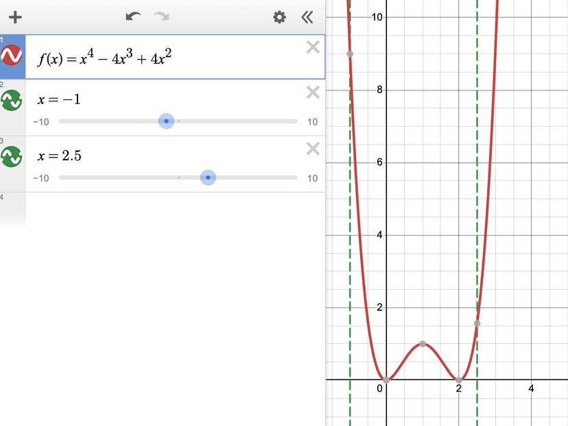Click the x = 2.5 slider handle

pyautogui.click(x=208, y=177)
